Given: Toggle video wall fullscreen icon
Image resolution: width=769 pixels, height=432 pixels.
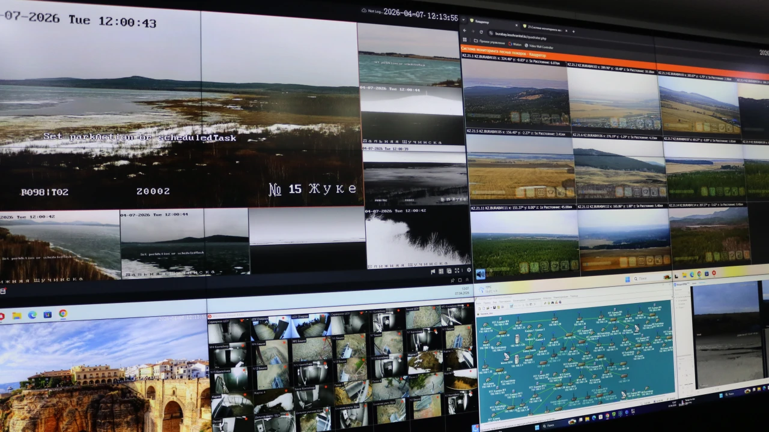Looking at the screenshot, I should point(457,271).
